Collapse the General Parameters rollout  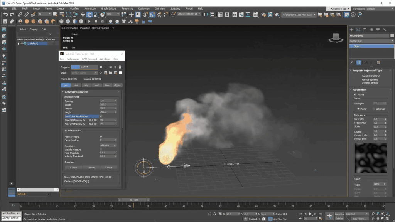click(x=76, y=92)
